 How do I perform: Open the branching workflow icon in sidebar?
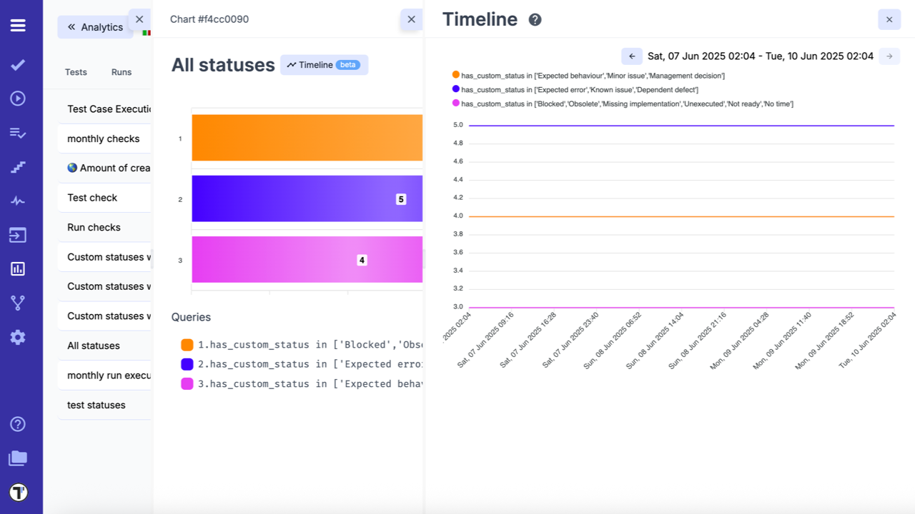point(19,303)
